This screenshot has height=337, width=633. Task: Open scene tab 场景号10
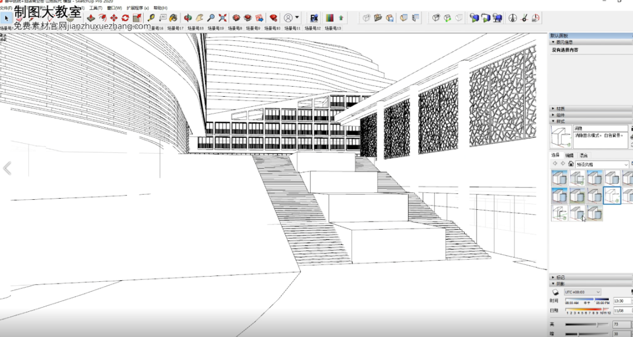click(272, 28)
